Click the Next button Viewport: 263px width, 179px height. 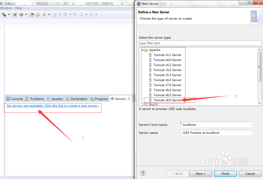pos(201,174)
